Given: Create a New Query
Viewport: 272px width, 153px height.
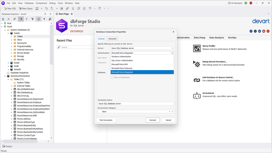Looking at the screenshot, I should pos(26,8).
